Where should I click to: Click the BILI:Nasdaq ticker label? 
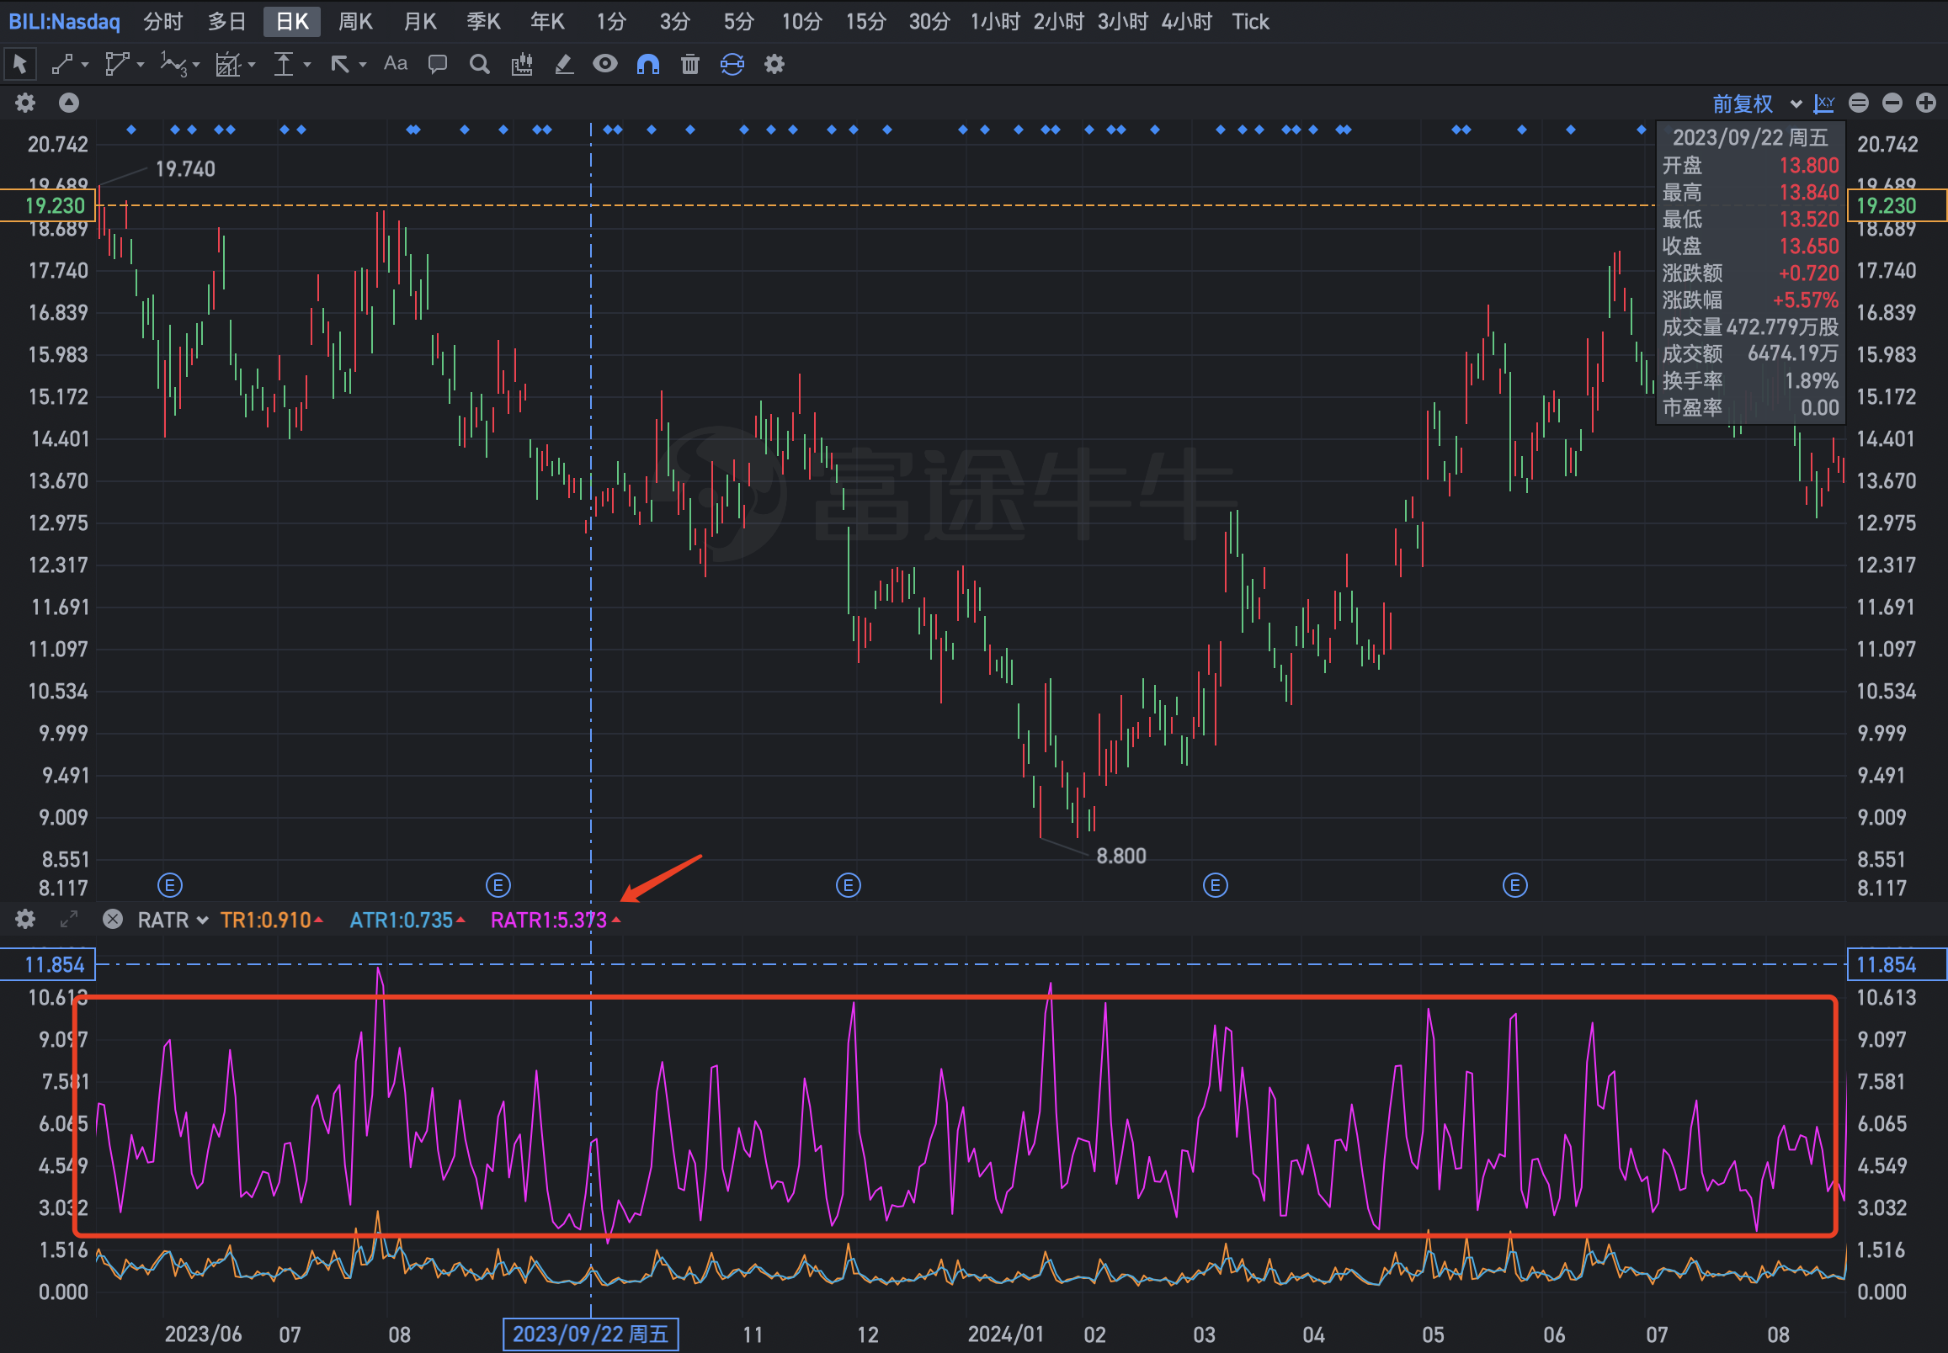[x=65, y=21]
